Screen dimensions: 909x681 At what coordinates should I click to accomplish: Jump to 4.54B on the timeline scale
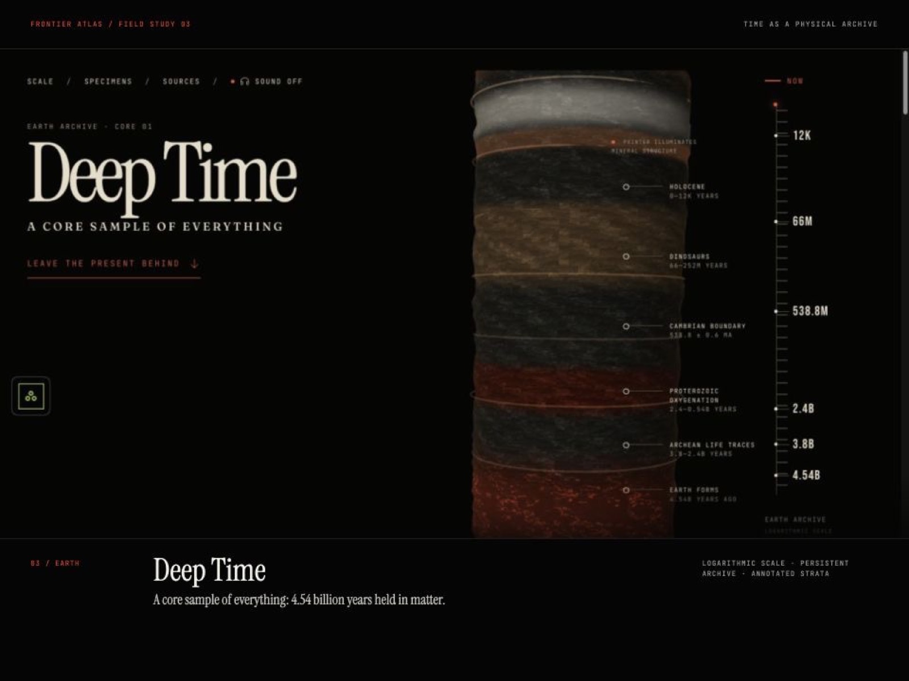click(x=806, y=475)
